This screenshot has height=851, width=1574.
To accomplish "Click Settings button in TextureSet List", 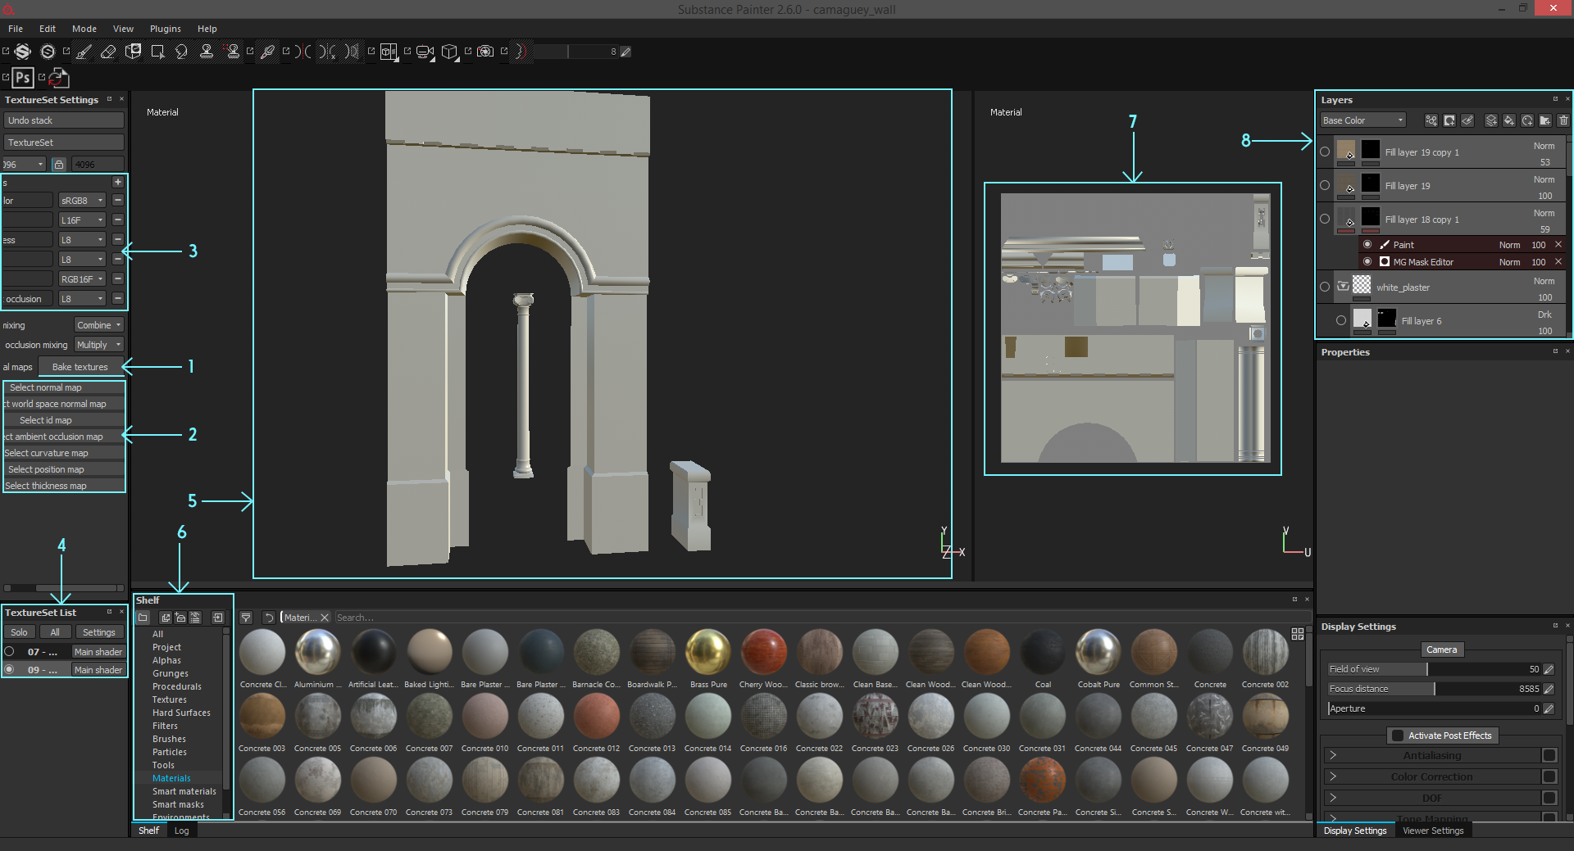I will coord(99,632).
